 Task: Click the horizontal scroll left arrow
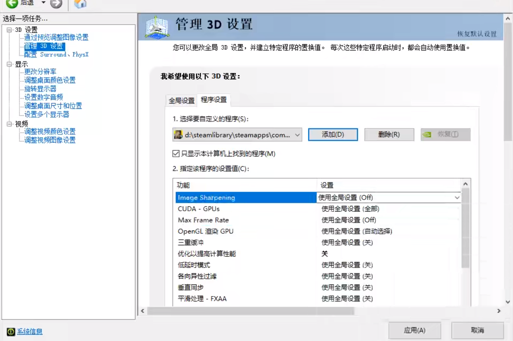142,311
